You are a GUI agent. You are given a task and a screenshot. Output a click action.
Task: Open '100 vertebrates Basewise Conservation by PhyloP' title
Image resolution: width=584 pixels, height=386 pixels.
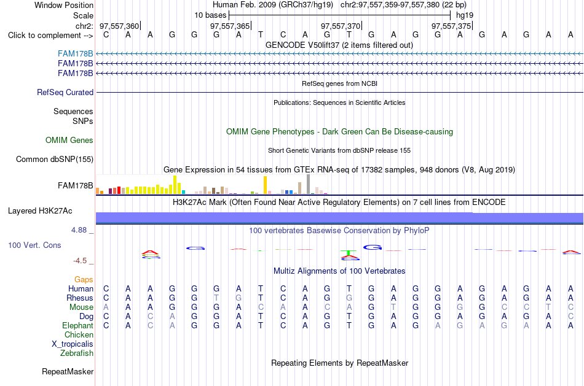point(339,231)
